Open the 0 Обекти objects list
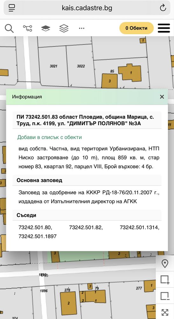Viewport: 174px width, 319px height. pos(136,28)
